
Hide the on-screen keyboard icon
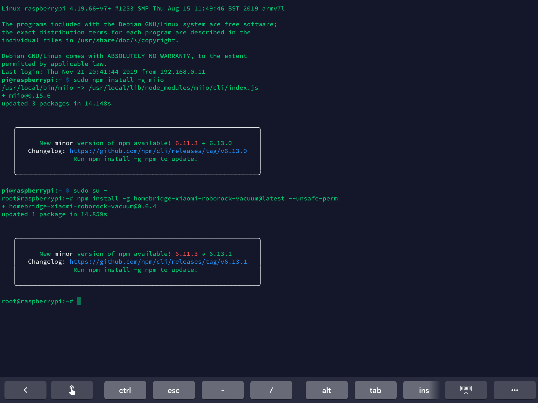tap(466, 390)
